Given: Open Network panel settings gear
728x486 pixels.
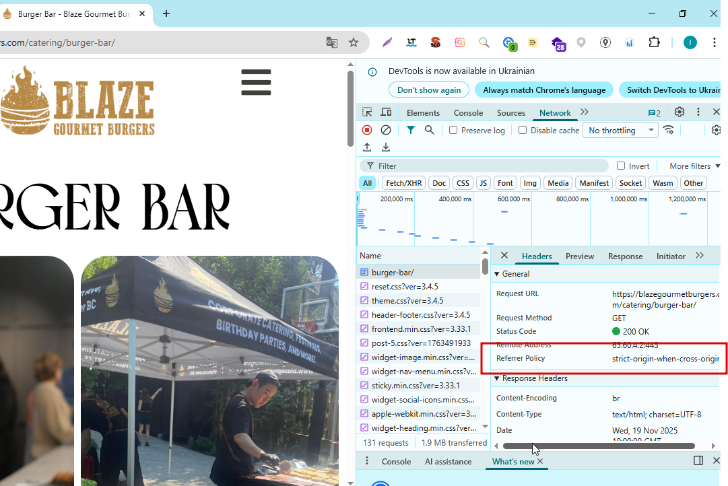Looking at the screenshot, I should [716, 131].
